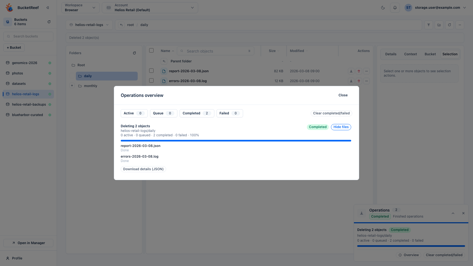Sort objects by Name
Image resolution: width=473 pixels, height=266 pixels.
coord(167,51)
